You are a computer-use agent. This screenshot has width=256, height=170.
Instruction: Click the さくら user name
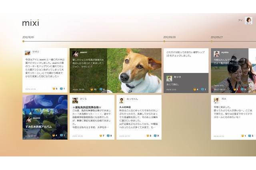tap(83, 99)
